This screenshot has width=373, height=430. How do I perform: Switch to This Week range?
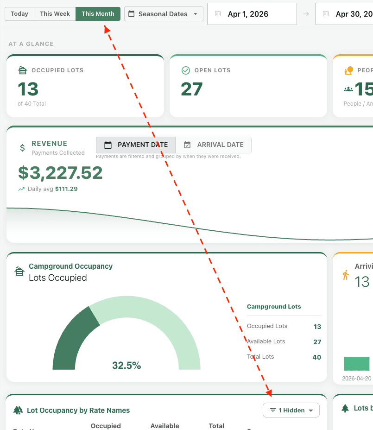coord(55,14)
